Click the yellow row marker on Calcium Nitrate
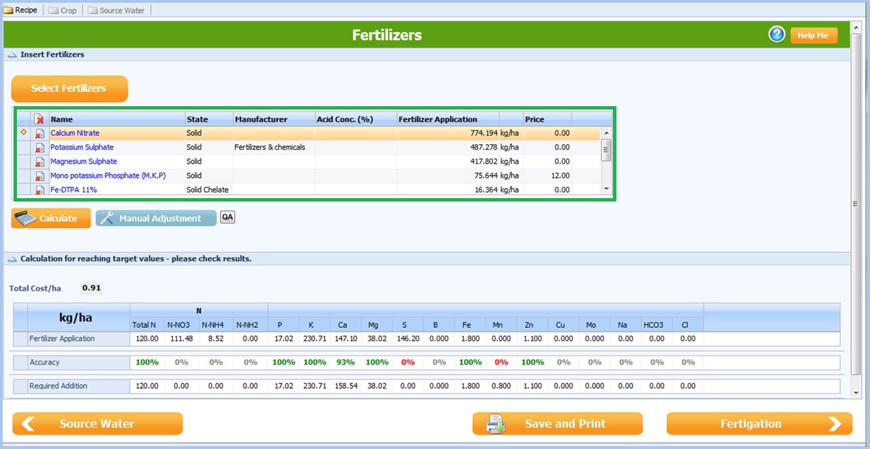Image resolution: width=870 pixels, height=449 pixels. [x=24, y=133]
